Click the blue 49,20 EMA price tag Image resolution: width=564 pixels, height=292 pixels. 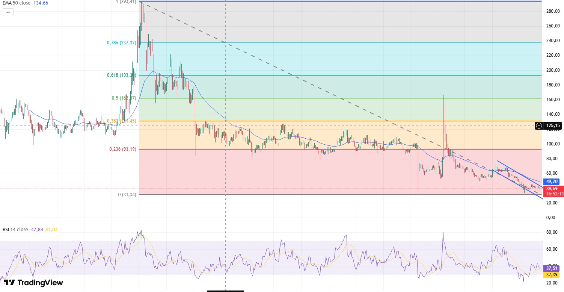[x=553, y=181]
